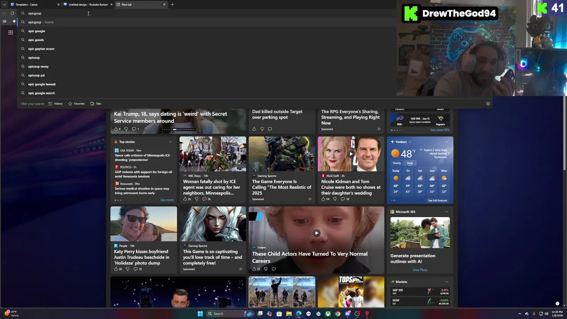Open Woman fatally shot by ICE article
Viewport: 567px width, 319px height.
click(x=212, y=187)
